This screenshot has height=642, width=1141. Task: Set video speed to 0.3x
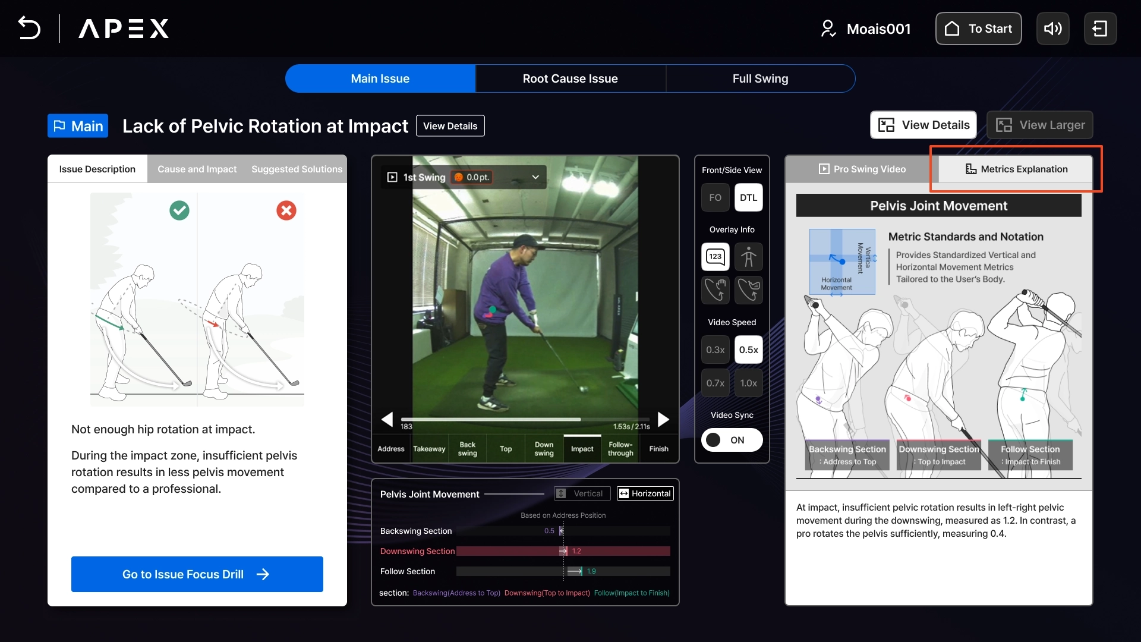pyautogui.click(x=715, y=350)
